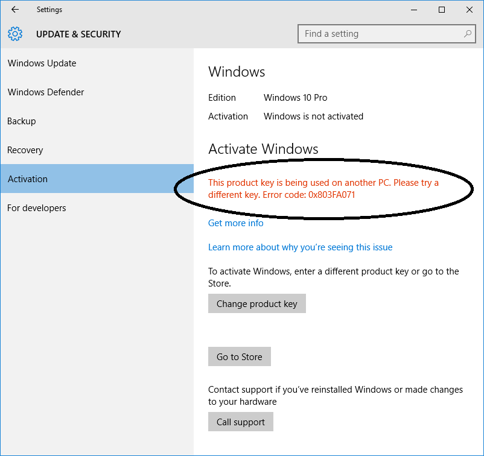484x456 pixels.
Task: Open Windows Defender section
Action: coord(45,92)
